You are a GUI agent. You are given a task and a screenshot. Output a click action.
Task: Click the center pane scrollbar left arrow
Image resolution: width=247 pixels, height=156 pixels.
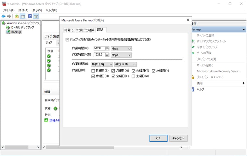click(x=44, y=147)
